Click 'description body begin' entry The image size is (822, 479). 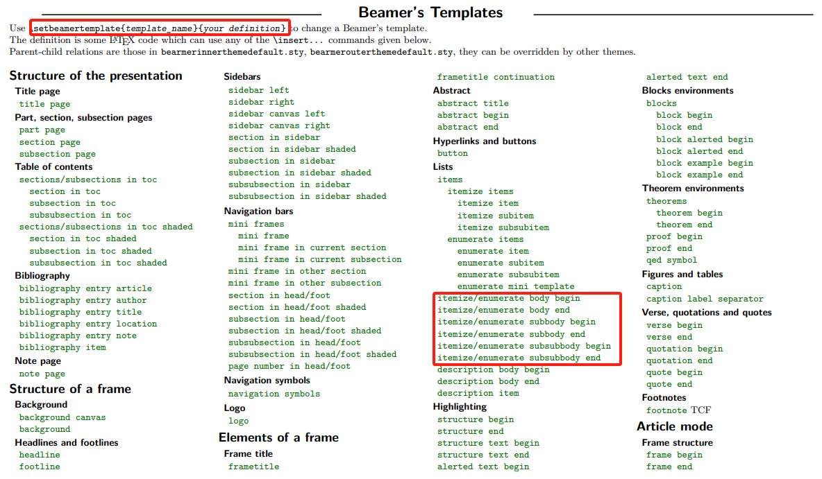494,369
